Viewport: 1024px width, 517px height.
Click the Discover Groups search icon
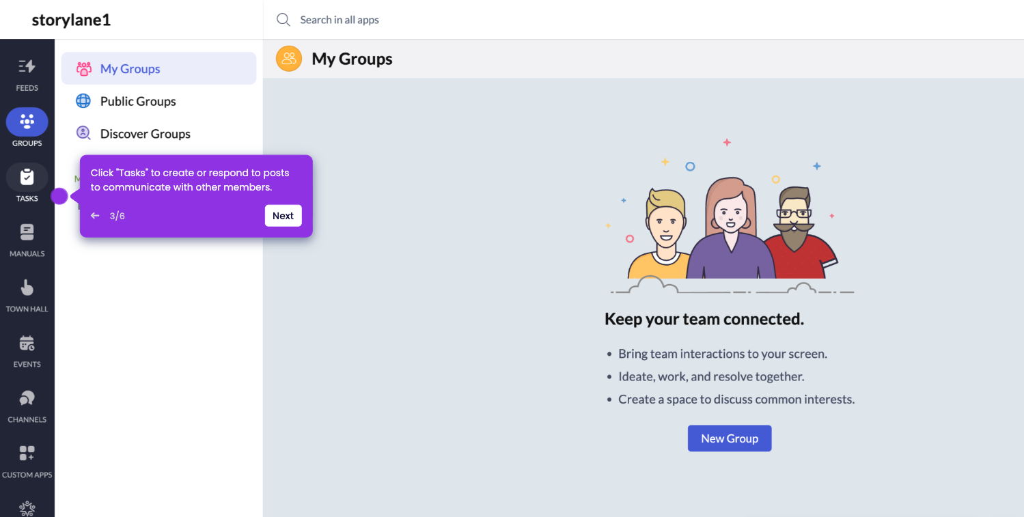click(83, 134)
